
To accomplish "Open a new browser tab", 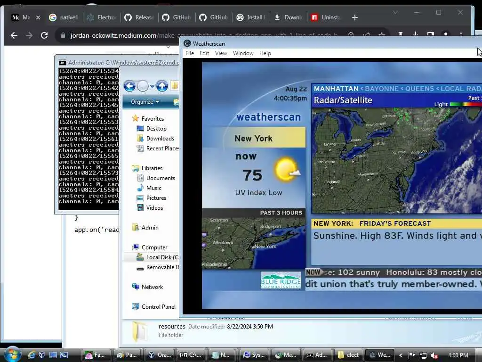I will 355,17.
